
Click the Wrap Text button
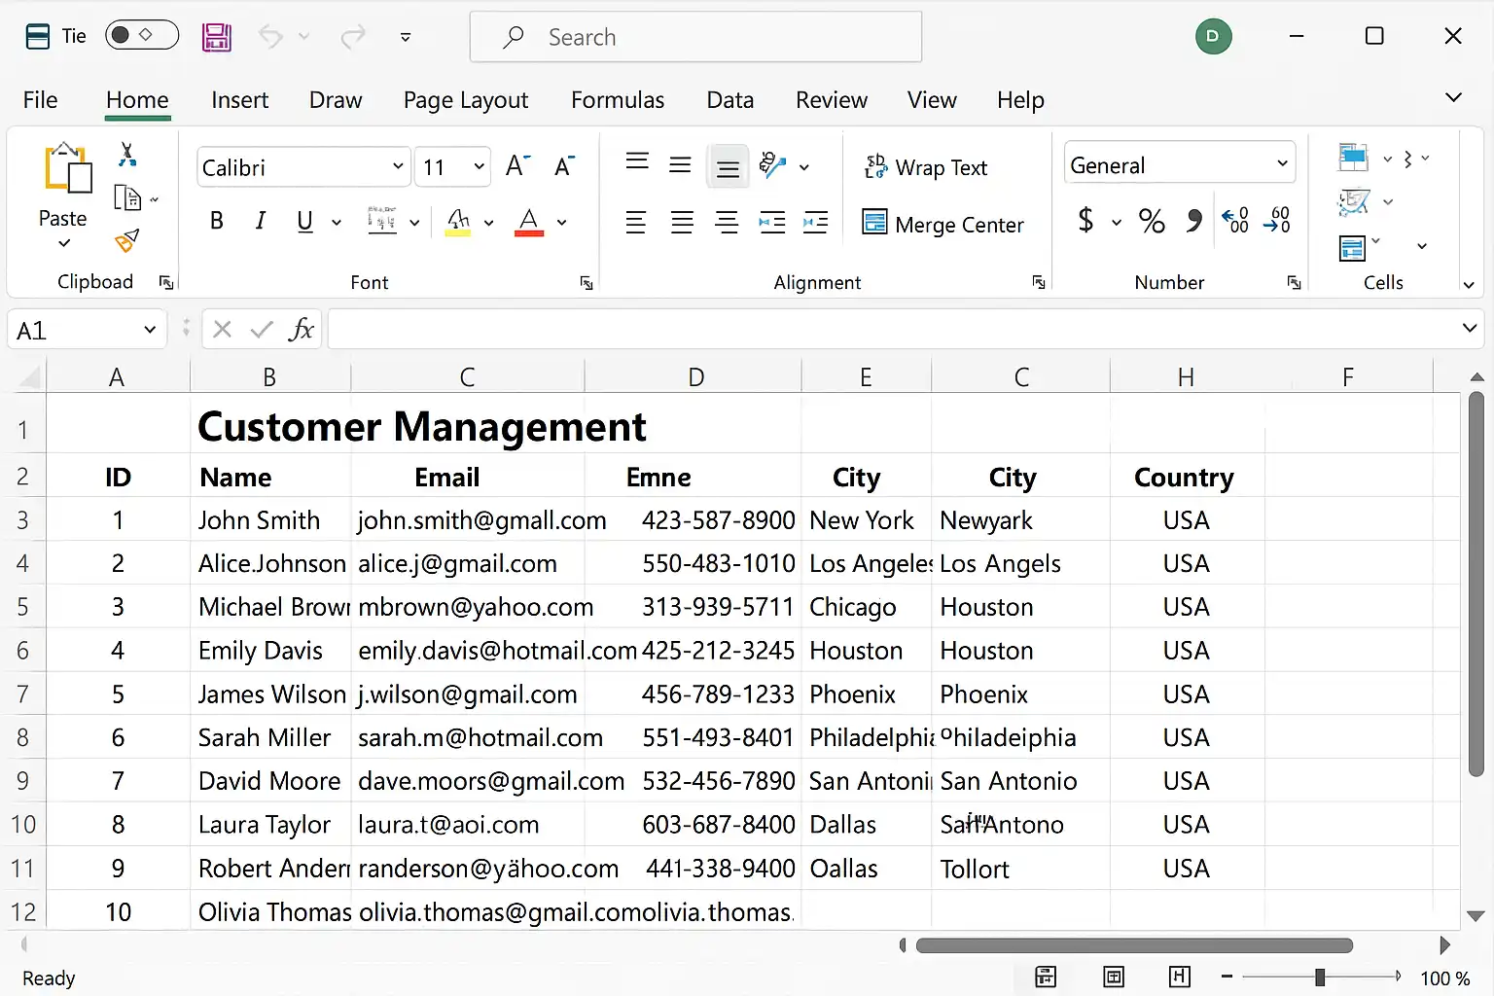[x=926, y=167]
